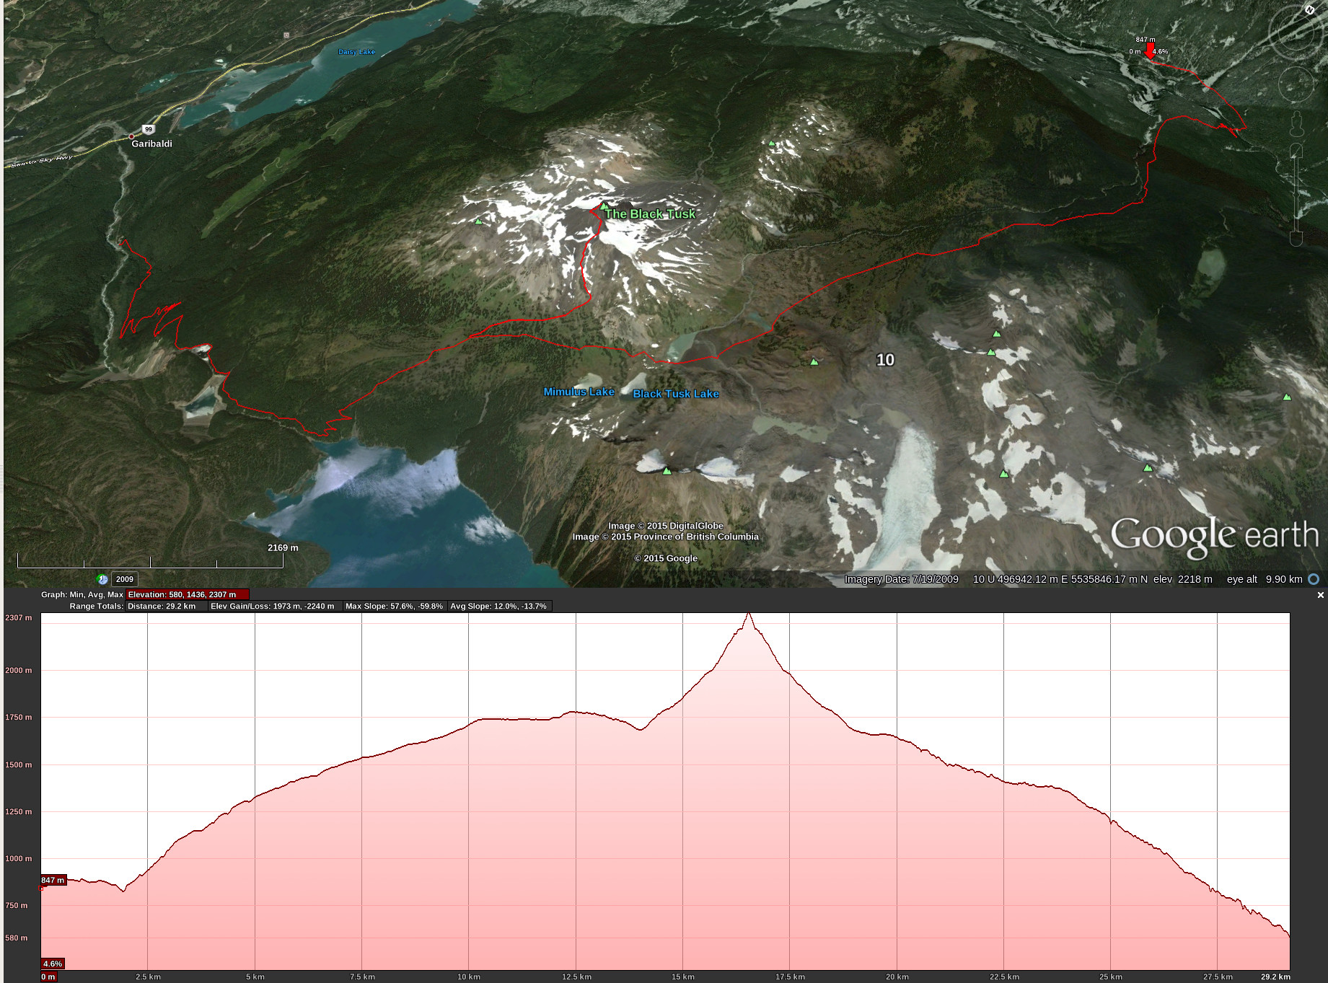Toggle the Elevation graph metric
Image resolution: width=1328 pixels, height=983 pixels.
(x=187, y=595)
